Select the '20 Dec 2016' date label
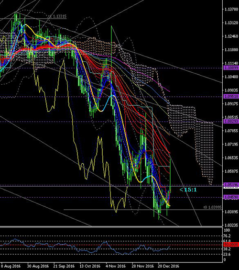Screen dimensions: 239x270 [169, 266]
